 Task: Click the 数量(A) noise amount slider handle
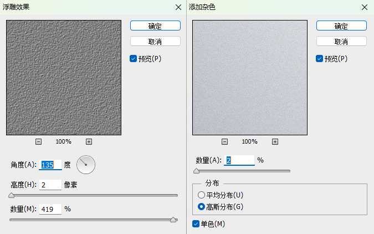(x=196, y=171)
